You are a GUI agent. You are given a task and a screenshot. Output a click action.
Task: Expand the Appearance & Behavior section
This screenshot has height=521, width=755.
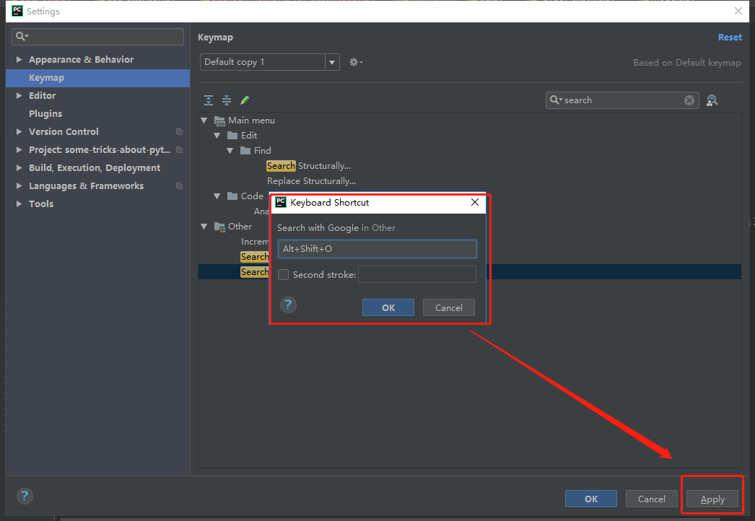(x=18, y=59)
